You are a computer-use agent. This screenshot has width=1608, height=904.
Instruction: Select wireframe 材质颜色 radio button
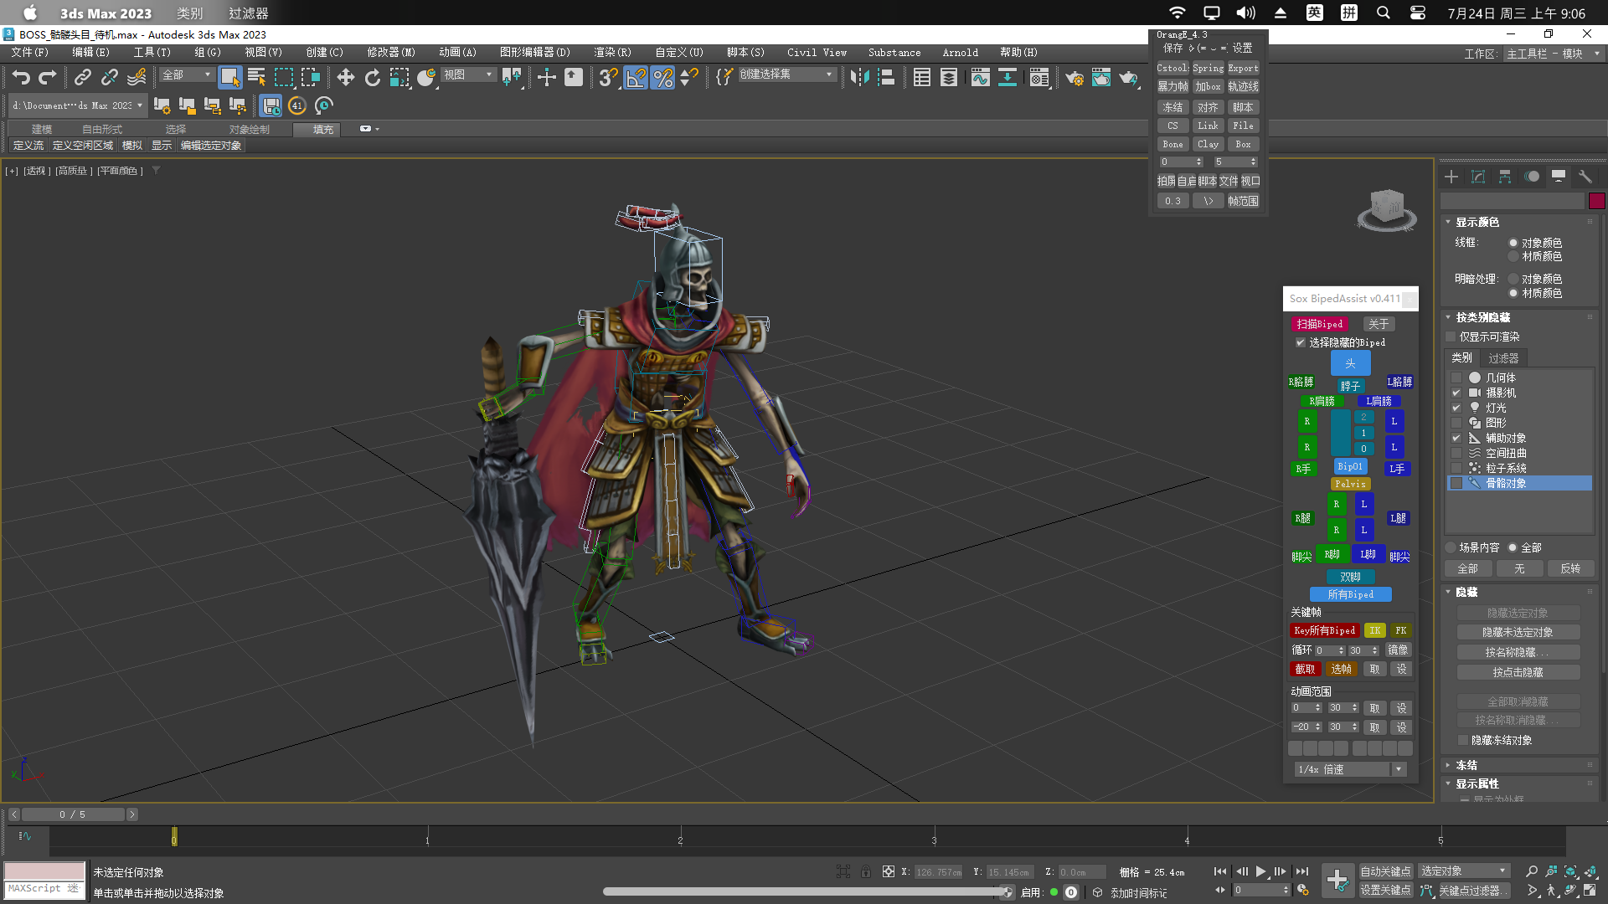[x=1513, y=256]
